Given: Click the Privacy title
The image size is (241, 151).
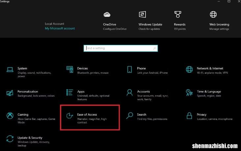Looking at the screenshot, I should click(x=201, y=115).
